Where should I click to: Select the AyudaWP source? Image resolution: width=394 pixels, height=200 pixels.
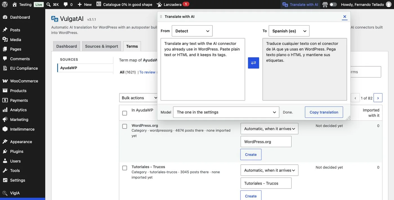[85, 68]
